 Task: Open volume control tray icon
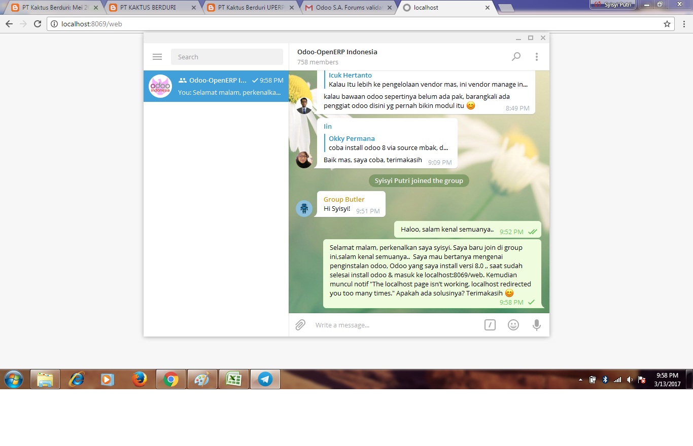tap(630, 380)
